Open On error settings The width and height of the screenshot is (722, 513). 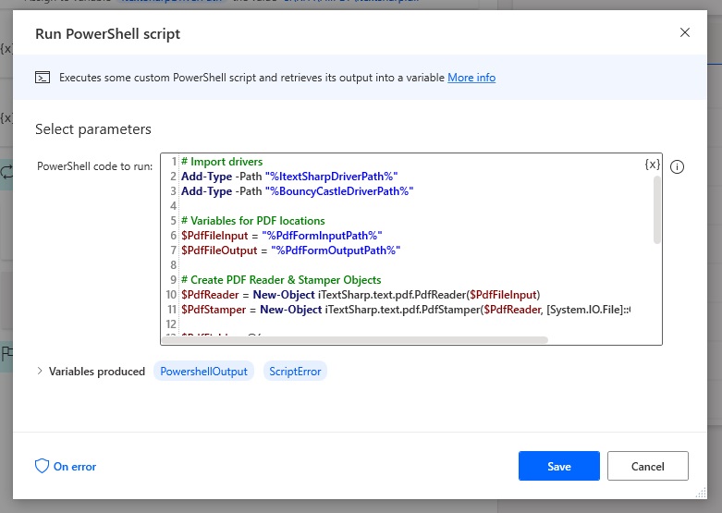[75, 467]
